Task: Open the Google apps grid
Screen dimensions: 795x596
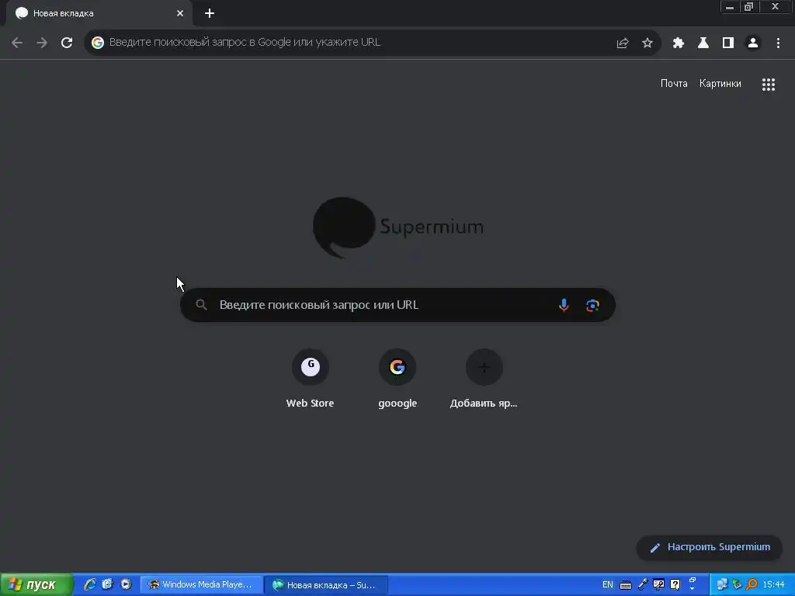Action: (x=769, y=85)
